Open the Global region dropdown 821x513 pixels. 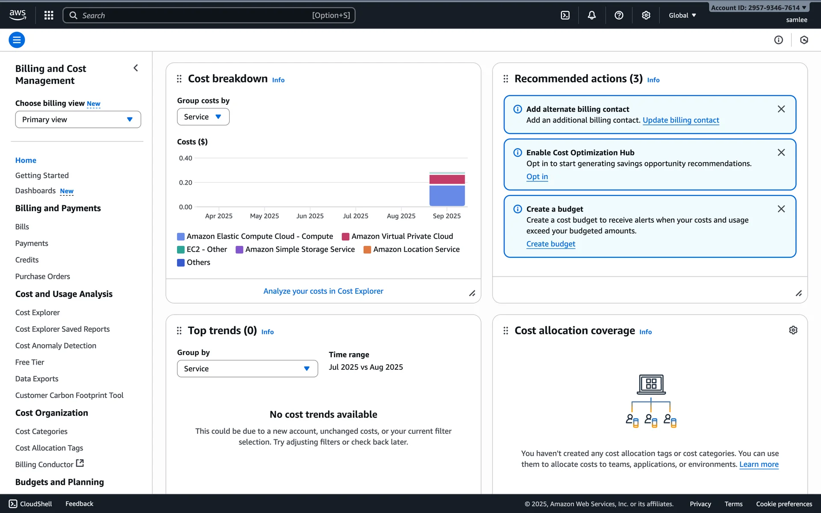point(682,15)
